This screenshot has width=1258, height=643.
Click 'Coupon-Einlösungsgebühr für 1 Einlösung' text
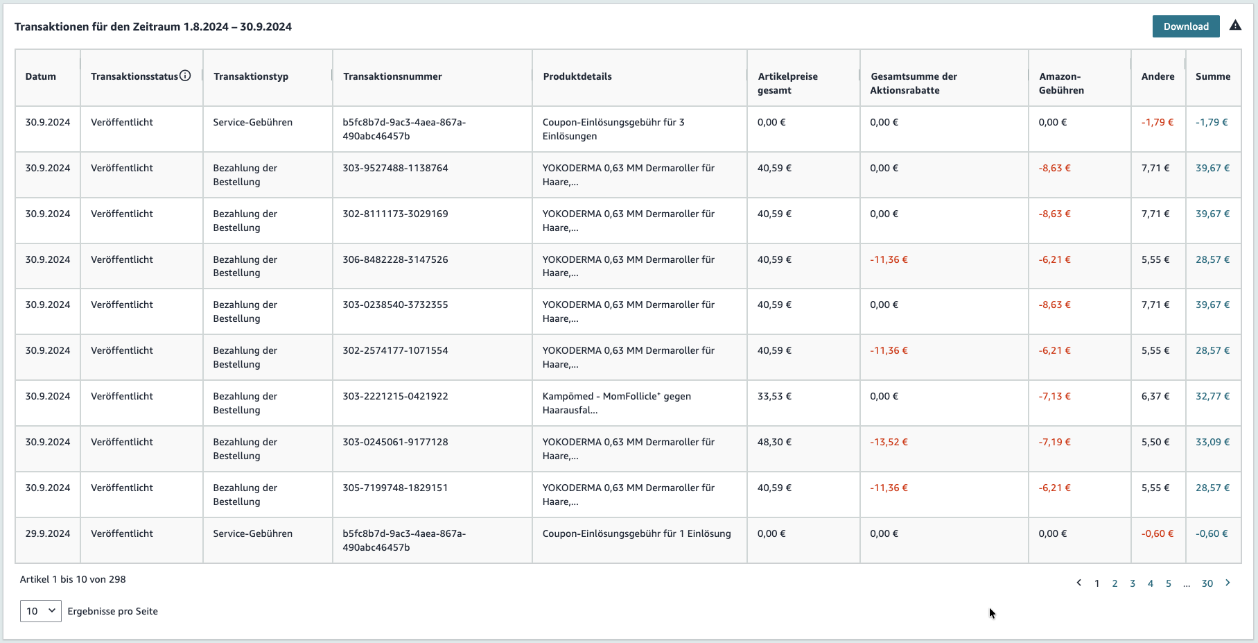(636, 533)
